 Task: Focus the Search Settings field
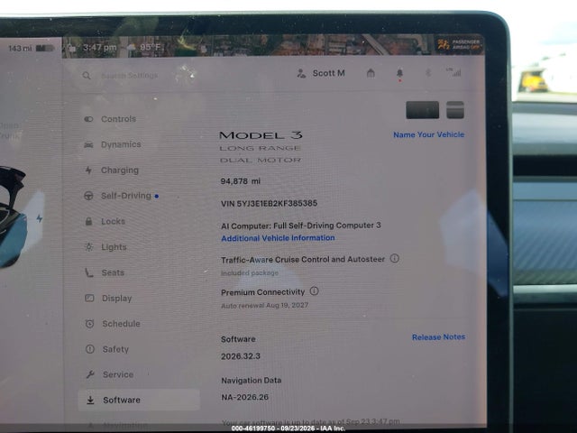point(130,76)
